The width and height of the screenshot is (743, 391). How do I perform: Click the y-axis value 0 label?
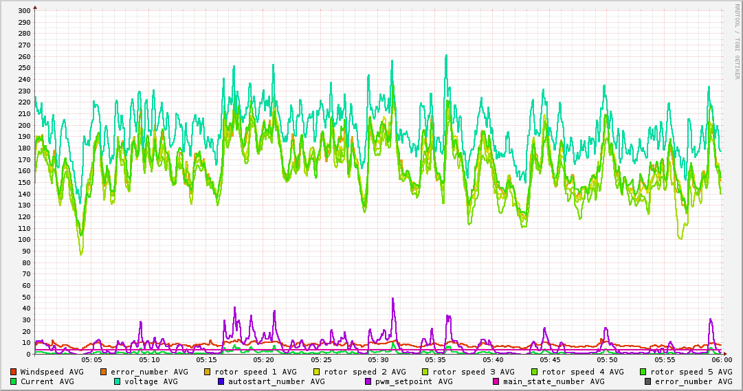pos(29,354)
